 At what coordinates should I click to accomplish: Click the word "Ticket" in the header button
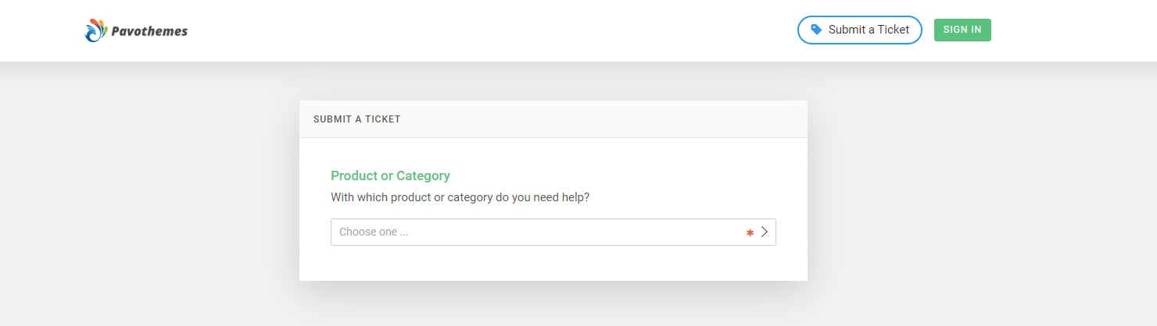pos(894,30)
